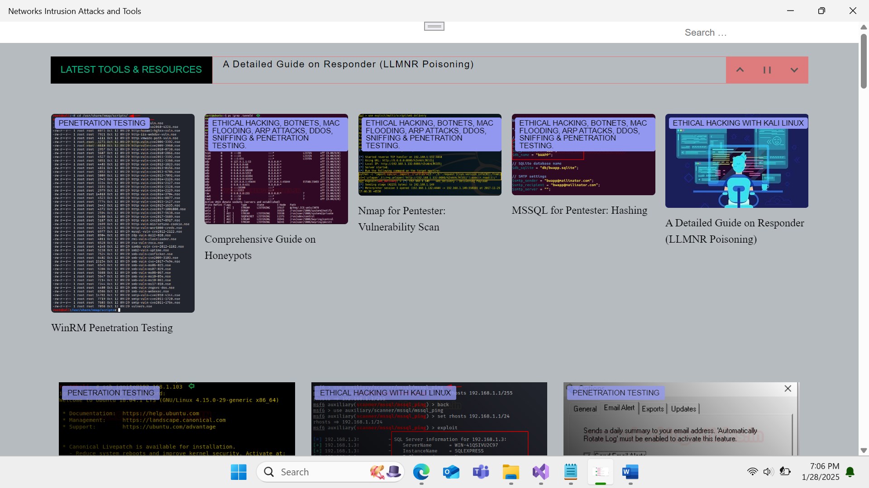Open the WinRM Penetration Testing article

pos(112,328)
